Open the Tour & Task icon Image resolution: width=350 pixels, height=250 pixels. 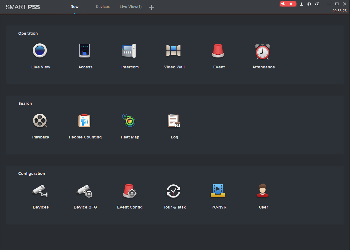(173, 191)
